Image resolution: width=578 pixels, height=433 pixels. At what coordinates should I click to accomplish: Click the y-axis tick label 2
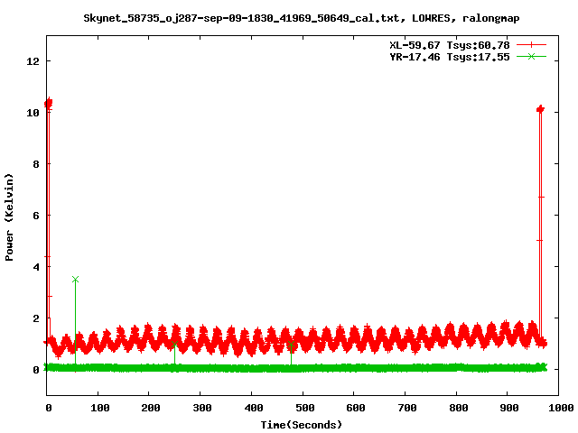coord(36,318)
